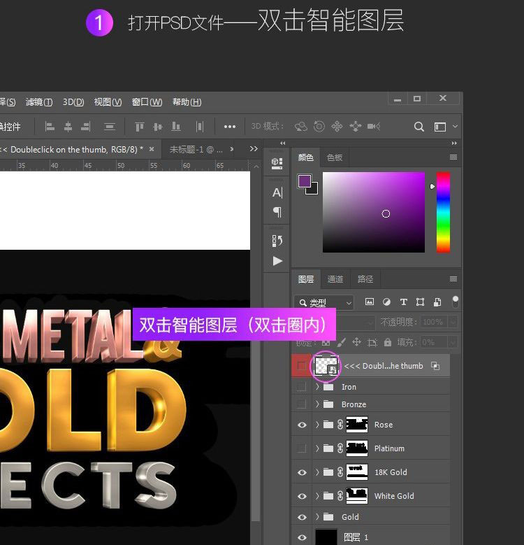Switch to the 未标题-1 document tab
The width and height of the screenshot is (524, 545).
click(x=196, y=149)
